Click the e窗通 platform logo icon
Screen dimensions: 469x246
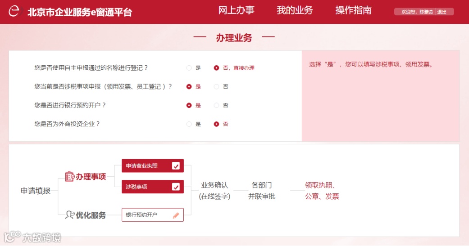point(14,11)
